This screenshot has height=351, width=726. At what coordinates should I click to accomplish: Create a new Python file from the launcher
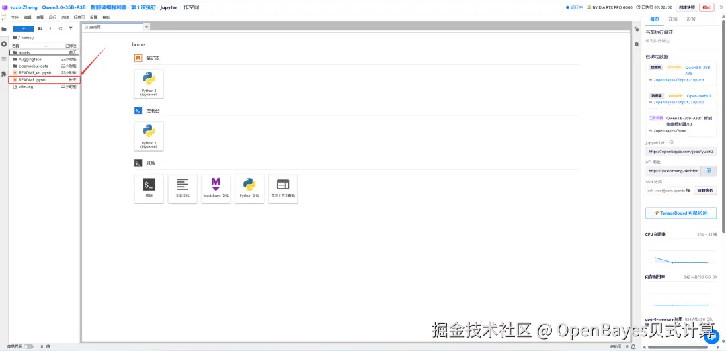point(249,189)
